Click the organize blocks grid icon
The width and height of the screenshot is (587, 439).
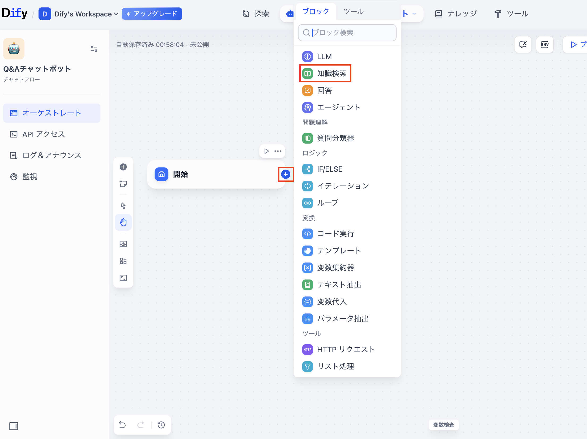pos(123,261)
